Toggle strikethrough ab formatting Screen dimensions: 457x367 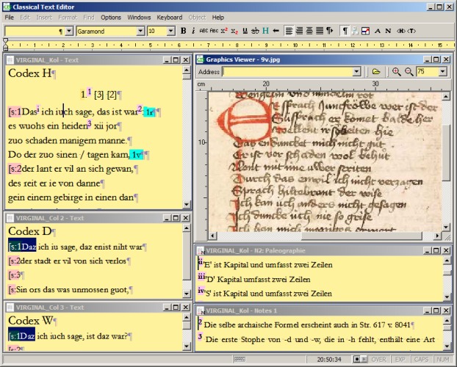255,31
